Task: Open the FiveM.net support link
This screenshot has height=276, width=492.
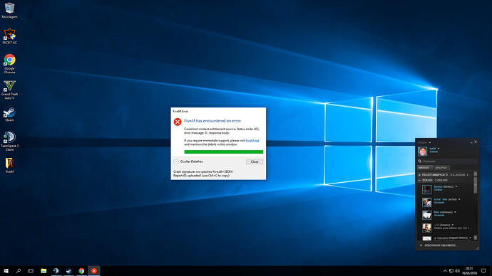Action: [252, 141]
